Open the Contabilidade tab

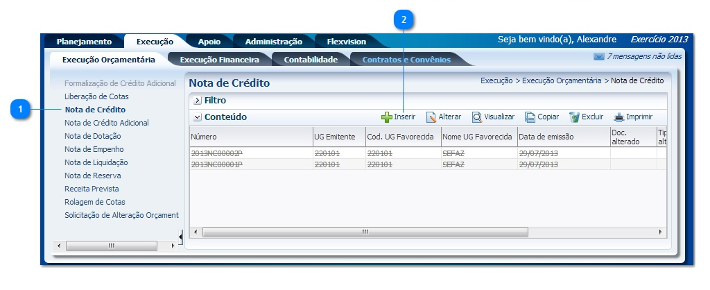tap(311, 60)
